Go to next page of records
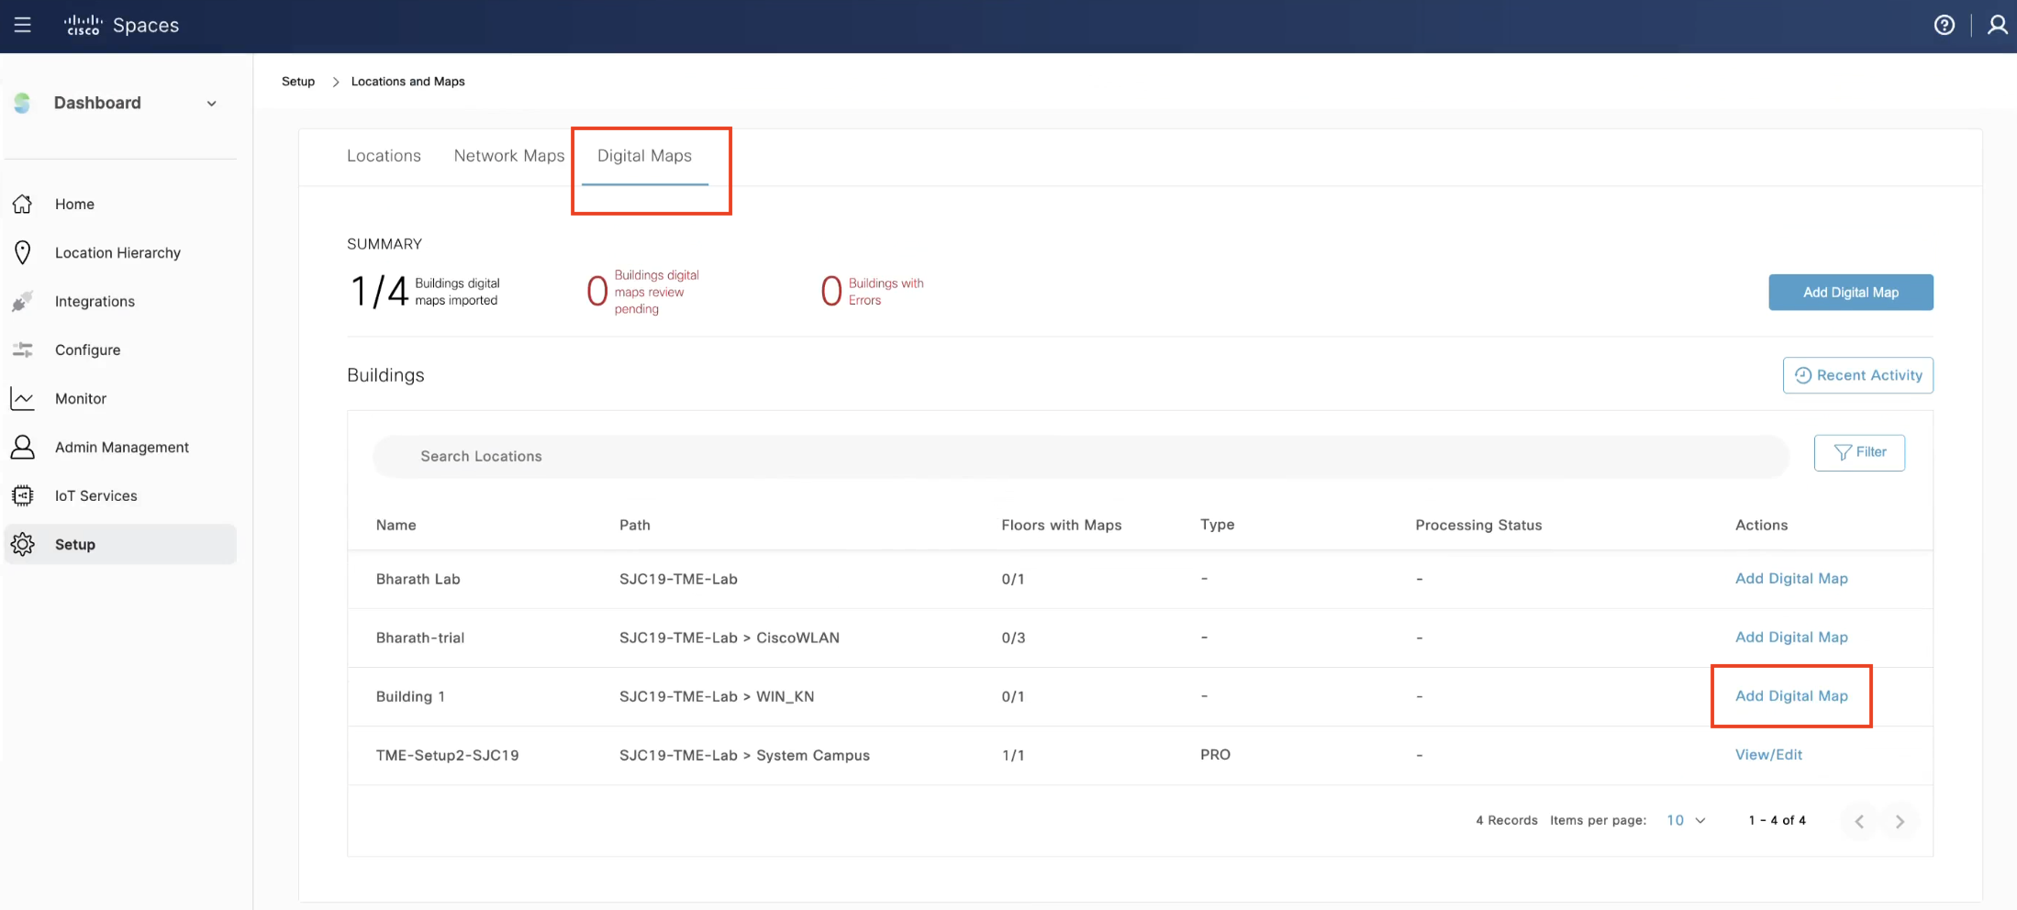 coord(1900,821)
